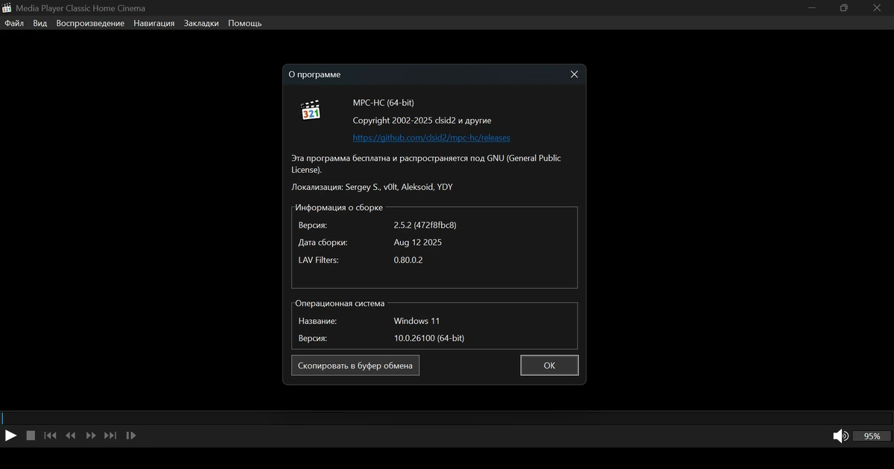Screen dimensions: 894x469
Task: Open the Воспроизведение menu
Action: [x=90, y=23]
